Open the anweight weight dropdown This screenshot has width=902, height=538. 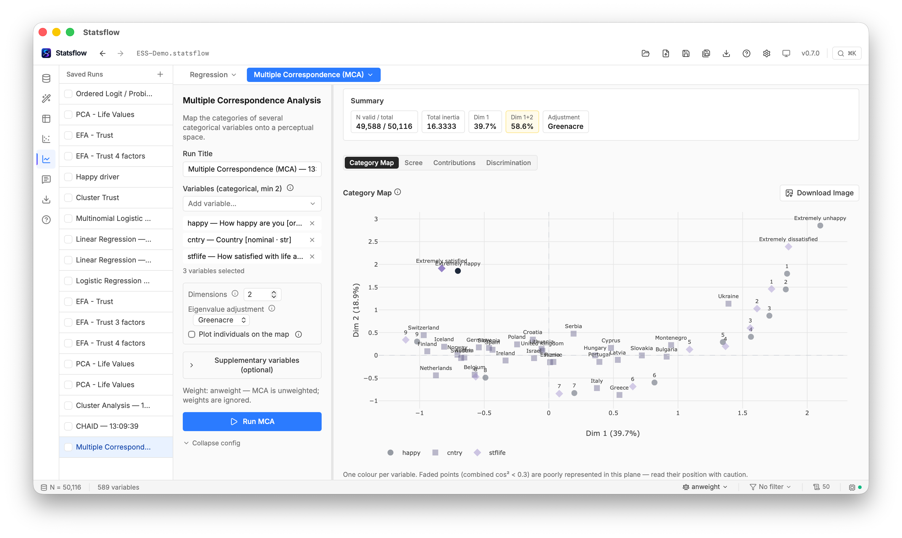[x=705, y=487]
